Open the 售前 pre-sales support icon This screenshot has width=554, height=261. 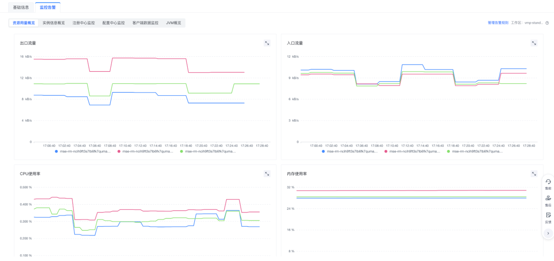click(x=548, y=184)
